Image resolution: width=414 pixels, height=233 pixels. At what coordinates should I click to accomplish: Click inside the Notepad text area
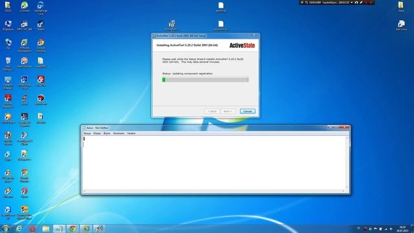214,162
